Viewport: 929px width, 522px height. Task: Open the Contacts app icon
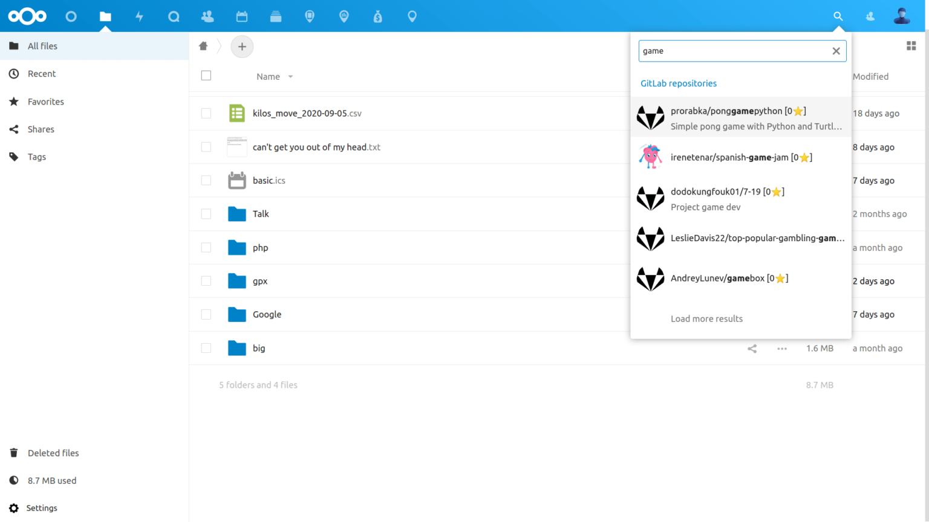coord(207,16)
